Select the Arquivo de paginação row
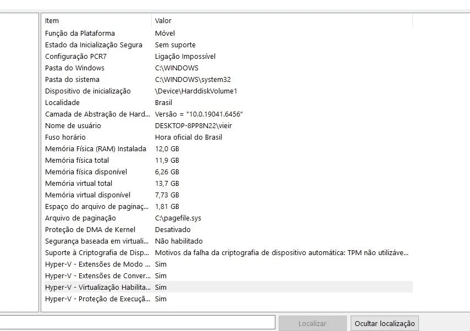470x331 pixels. (228, 218)
